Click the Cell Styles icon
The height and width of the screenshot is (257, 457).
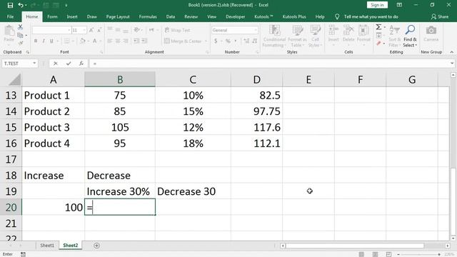[316, 30]
